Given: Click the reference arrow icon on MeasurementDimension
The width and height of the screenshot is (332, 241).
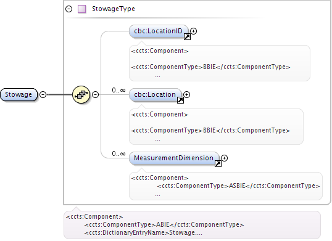Looking at the screenshot, I should [218, 163].
